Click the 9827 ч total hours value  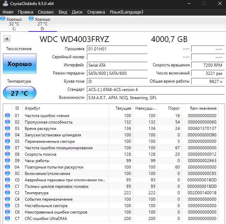click(208, 82)
